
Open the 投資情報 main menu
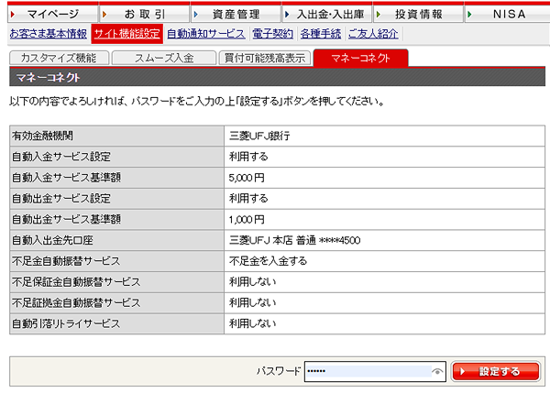click(419, 14)
